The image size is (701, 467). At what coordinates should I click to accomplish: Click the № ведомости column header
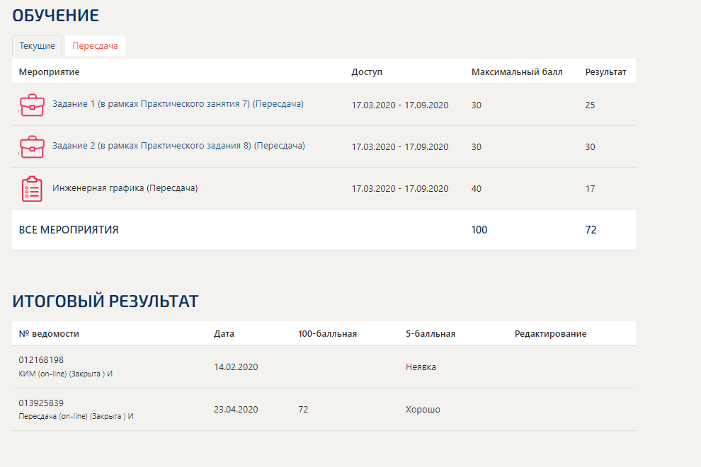[x=49, y=334]
